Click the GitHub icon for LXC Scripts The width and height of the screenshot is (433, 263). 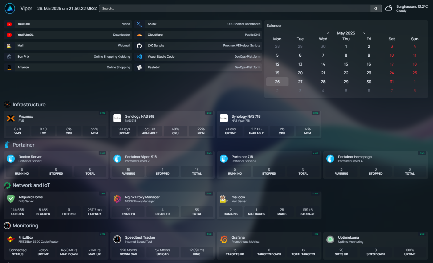(139, 46)
